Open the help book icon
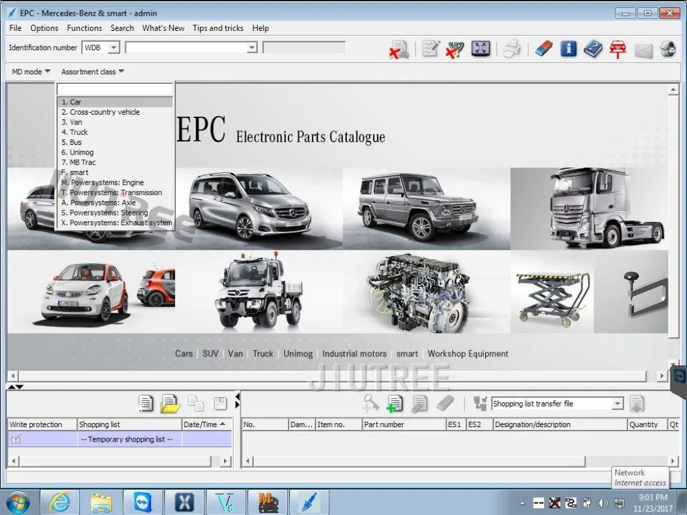This screenshot has width=687, height=515. tap(593, 49)
